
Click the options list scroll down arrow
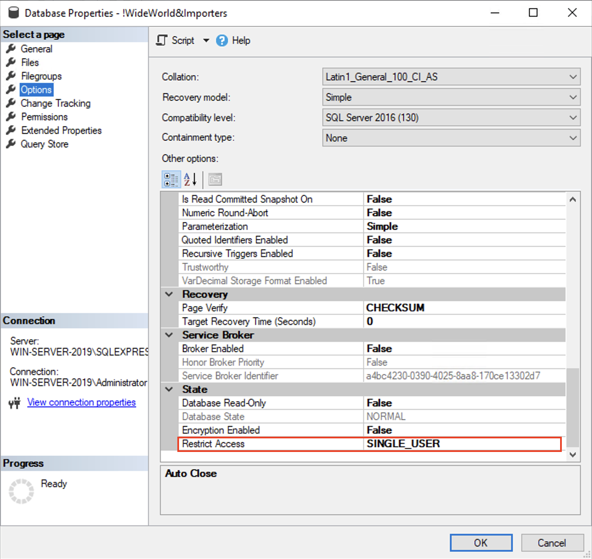(x=573, y=455)
